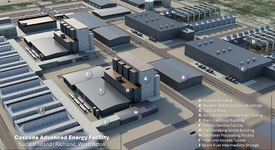Image resolution: width=275 pixels, height=150 pixels.
Task: Click the G marker on fuel handling annex
Action: point(127,91)
